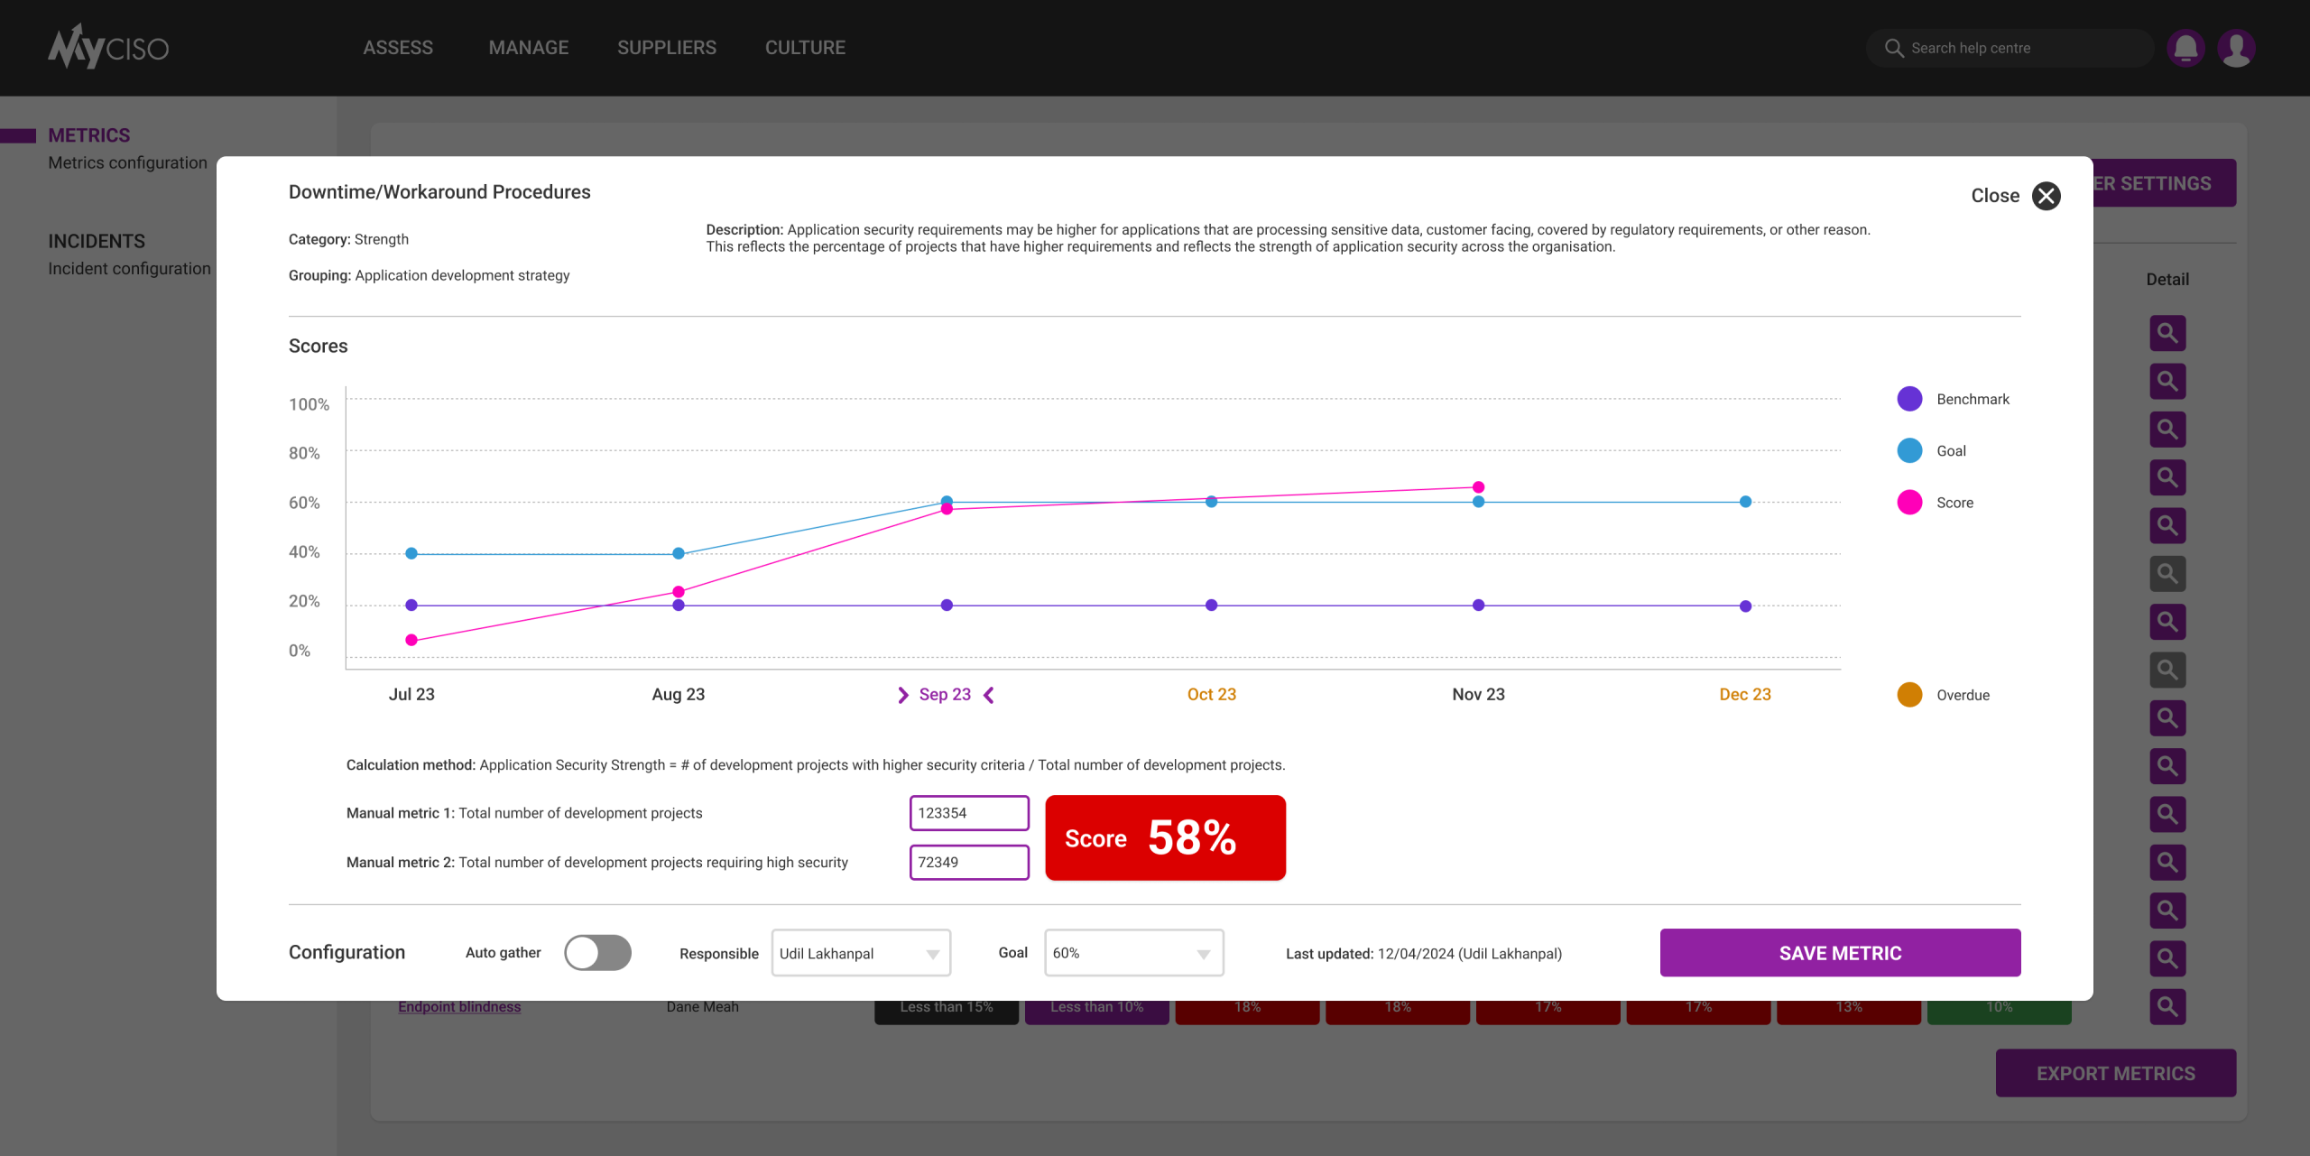Click the topmost detail magnifier icon

2167,333
